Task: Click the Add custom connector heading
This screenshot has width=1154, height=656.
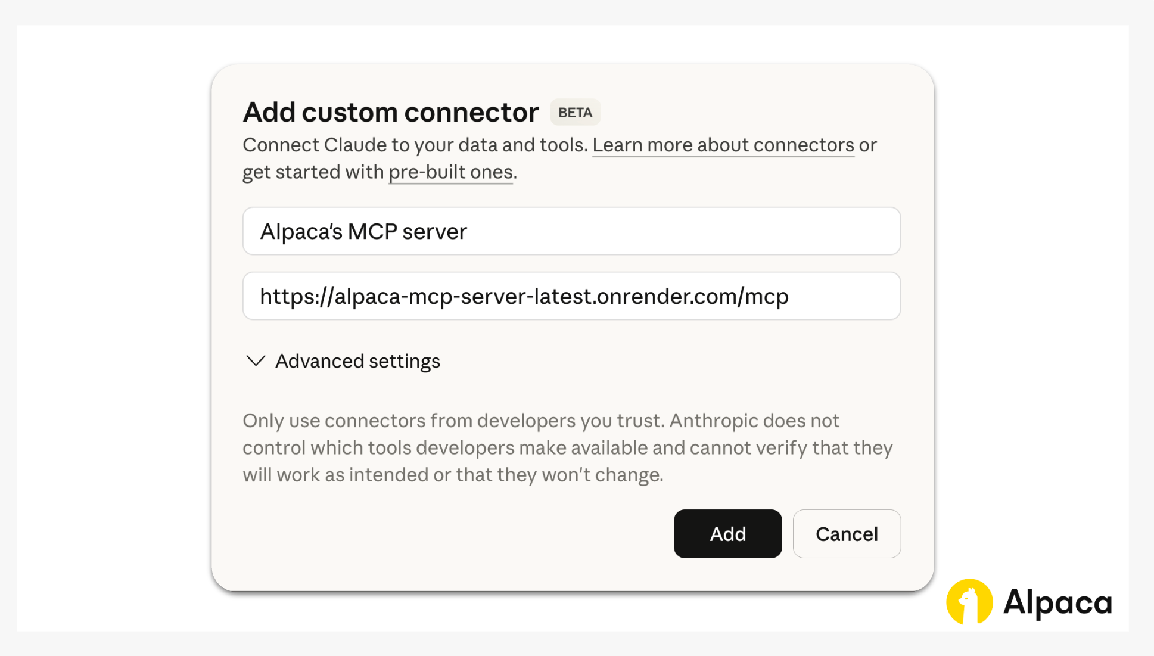Action: (390, 113)
